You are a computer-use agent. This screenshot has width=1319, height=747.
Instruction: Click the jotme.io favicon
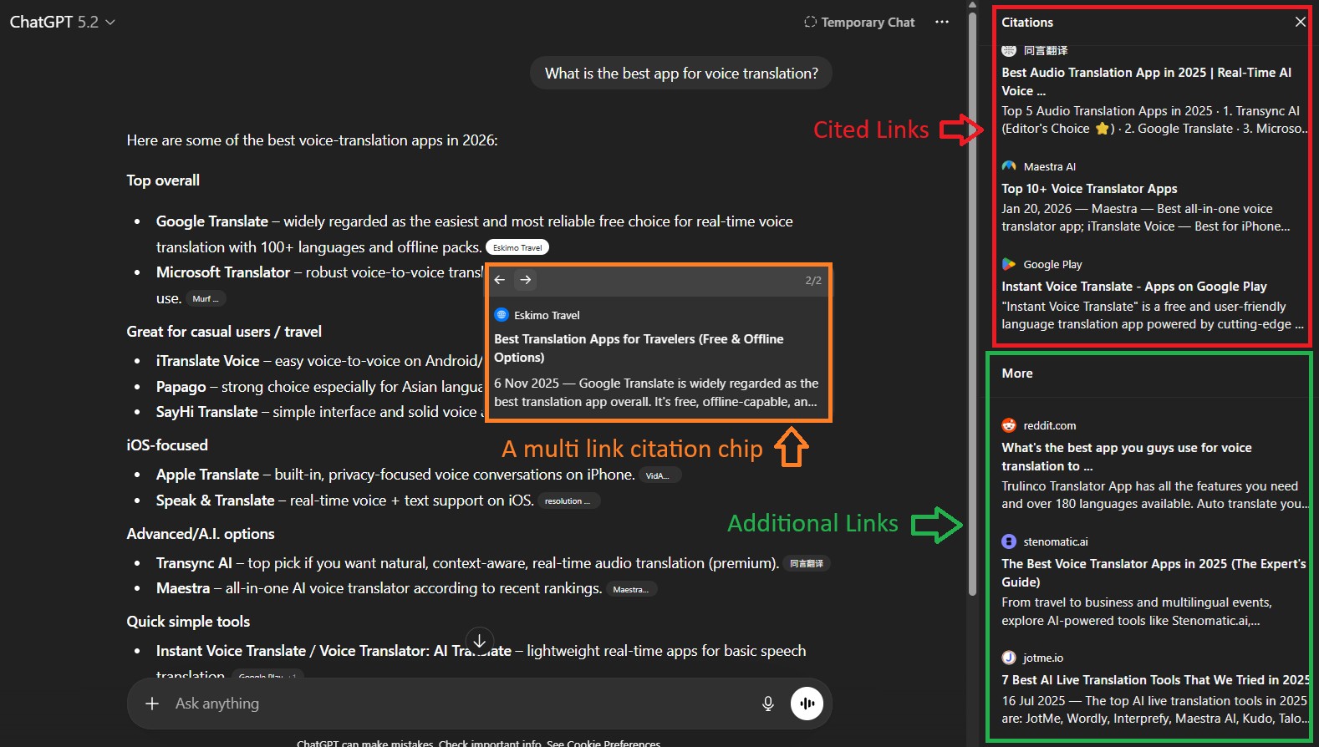point(1009,658)
